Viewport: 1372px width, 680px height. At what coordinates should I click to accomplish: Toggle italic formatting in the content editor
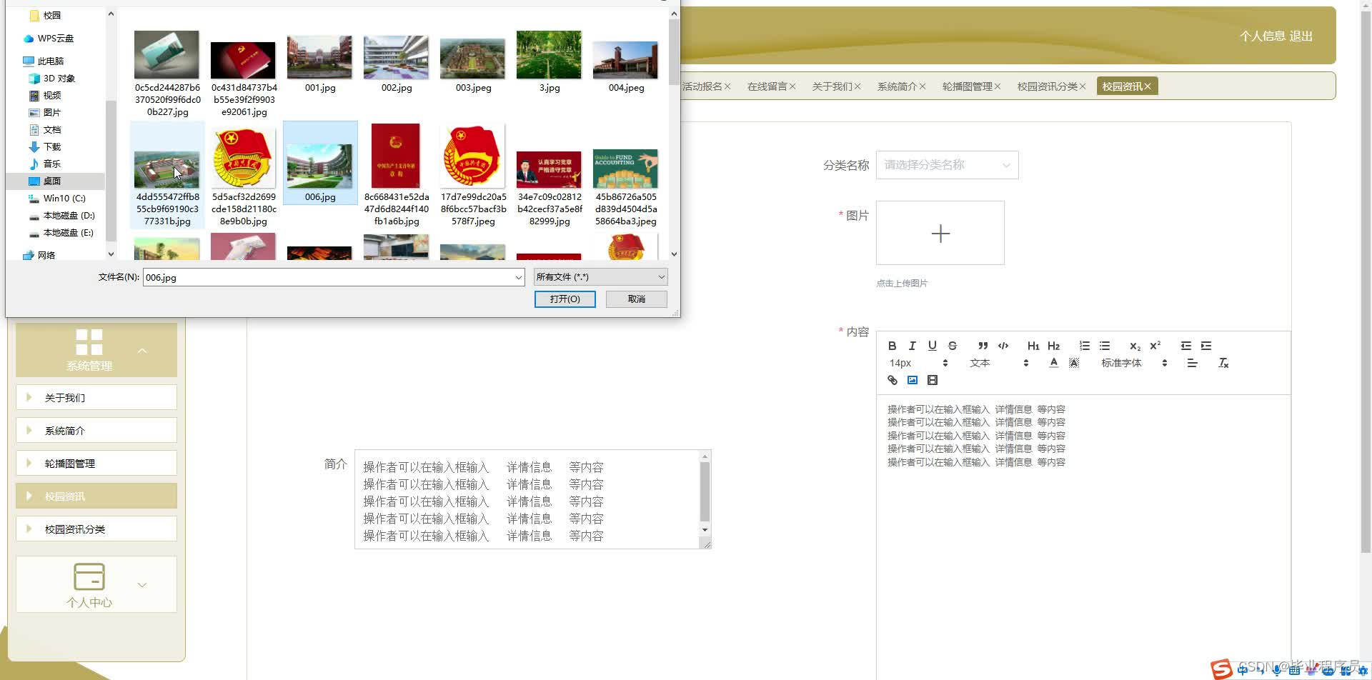tap(912, 346)
